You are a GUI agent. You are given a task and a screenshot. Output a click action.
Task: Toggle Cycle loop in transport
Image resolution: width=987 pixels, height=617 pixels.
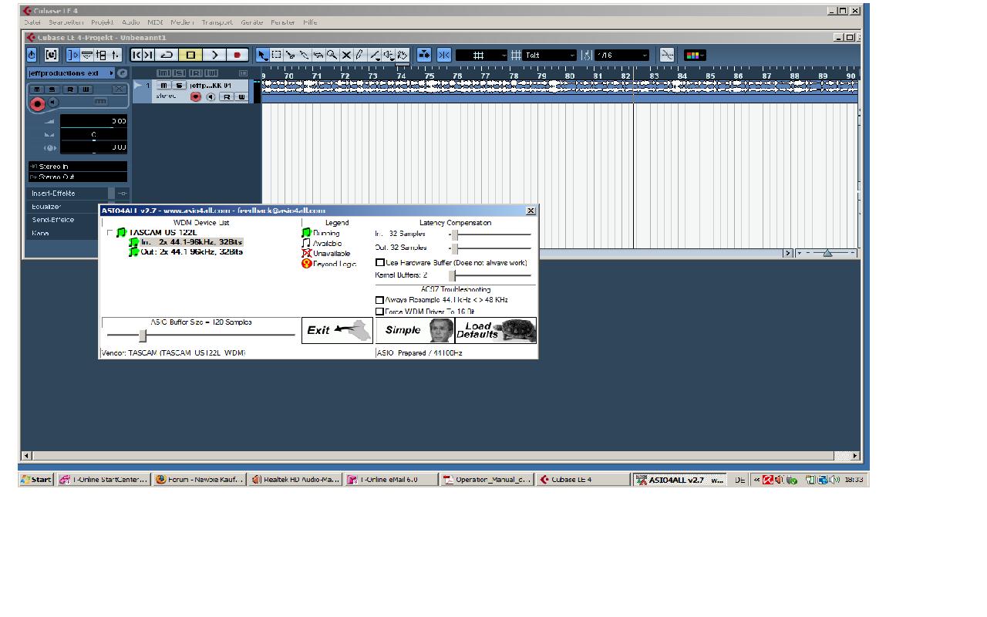tap(167, 55)
